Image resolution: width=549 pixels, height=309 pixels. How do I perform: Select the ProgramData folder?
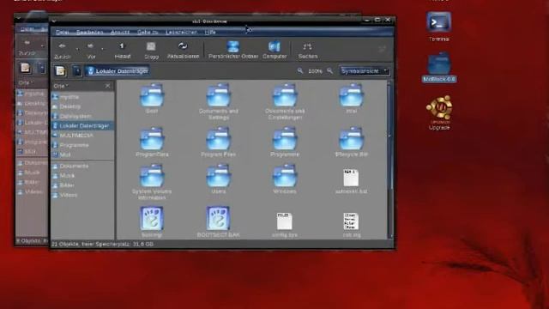click(152, 142)
